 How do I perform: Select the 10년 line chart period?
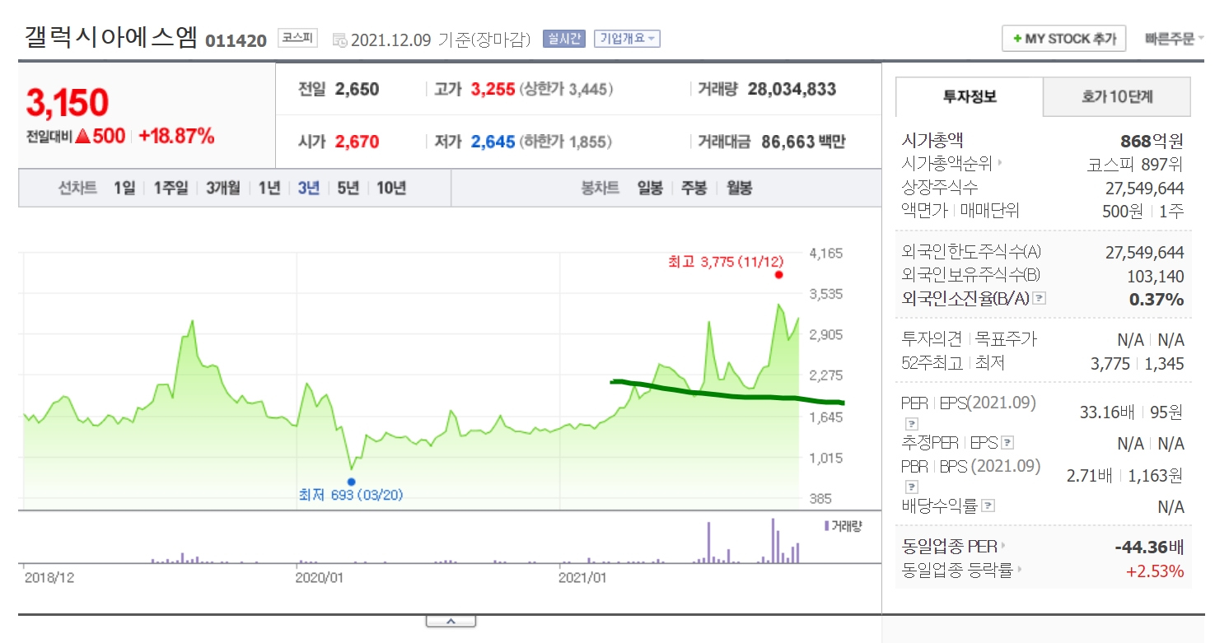pos(391,188)
